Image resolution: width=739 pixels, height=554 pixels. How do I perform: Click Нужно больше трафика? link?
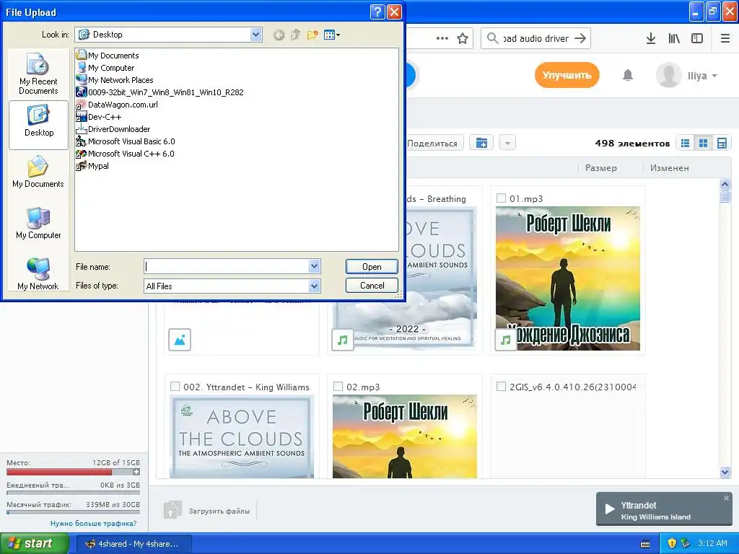93,524
